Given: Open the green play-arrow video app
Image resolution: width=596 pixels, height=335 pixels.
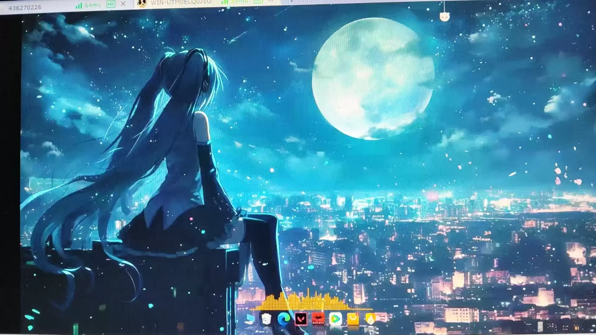Looking at the screenshot, I should (x=335, y=319).
